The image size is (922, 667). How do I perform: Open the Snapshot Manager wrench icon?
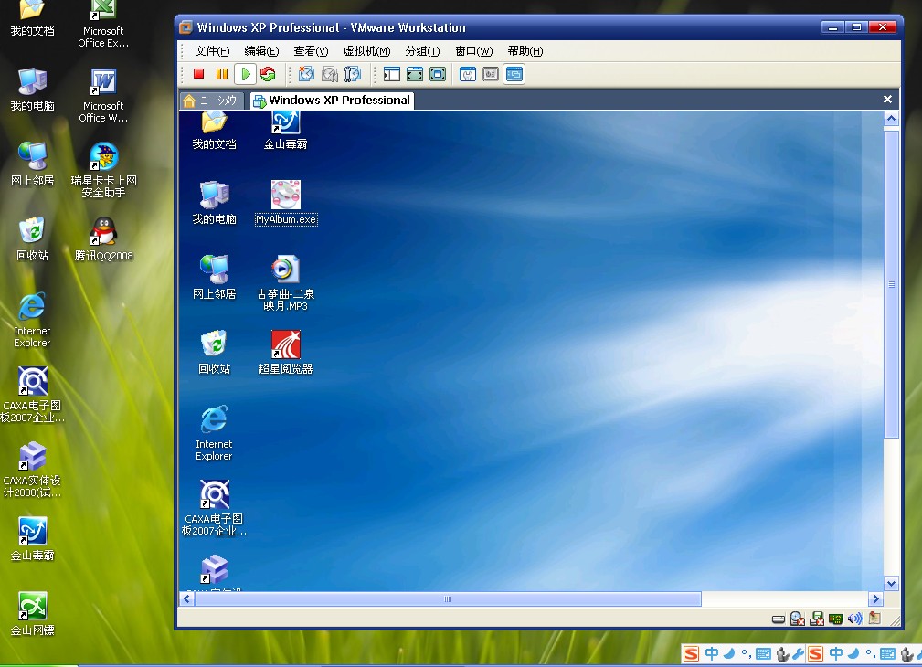click(x=353, y=74)
